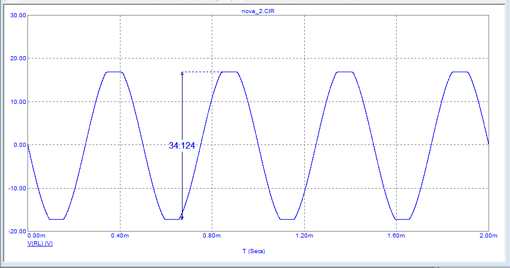The width and height of the screenshot is (510, 268).
Task: Click the T (Secs) axis title
Action: pos(254,251)
